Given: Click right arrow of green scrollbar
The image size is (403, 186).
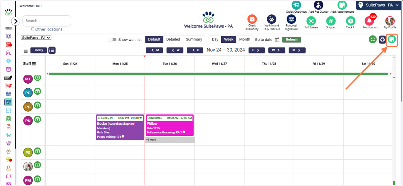Looking at the screenshot, I should pos(390,74).
